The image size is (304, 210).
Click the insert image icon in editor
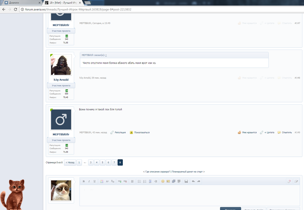[168, 181]
